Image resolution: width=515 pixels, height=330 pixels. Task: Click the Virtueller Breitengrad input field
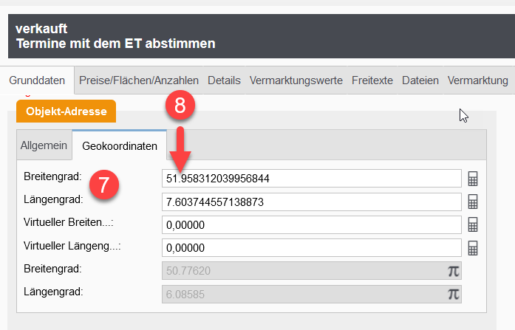pos(310,224)
